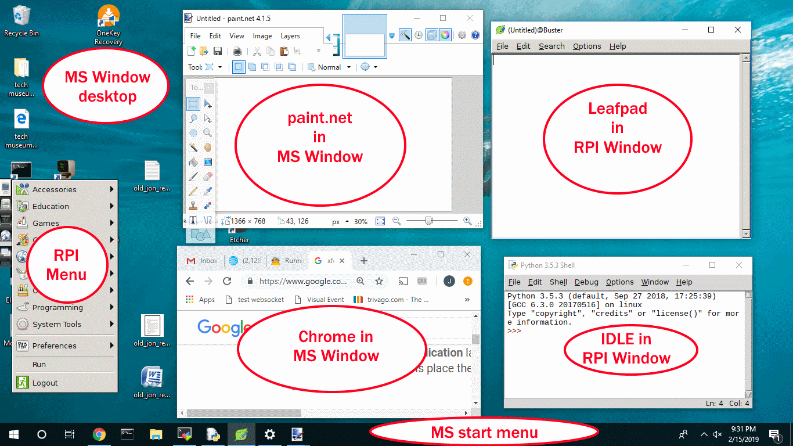Select the Paint Bucket tool
Viewport: 793px width, 446px height.
[x=193, y=162]
